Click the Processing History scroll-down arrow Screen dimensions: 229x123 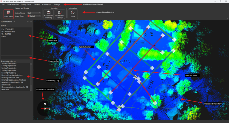[x=31, y=90]
